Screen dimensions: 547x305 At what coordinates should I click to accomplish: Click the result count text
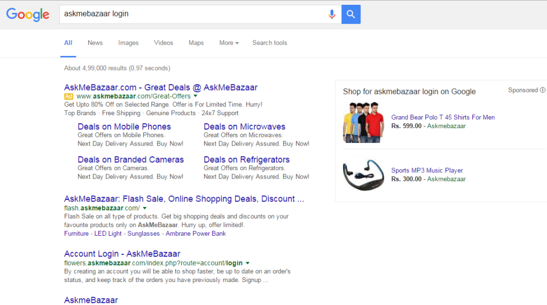pos(117,68)
